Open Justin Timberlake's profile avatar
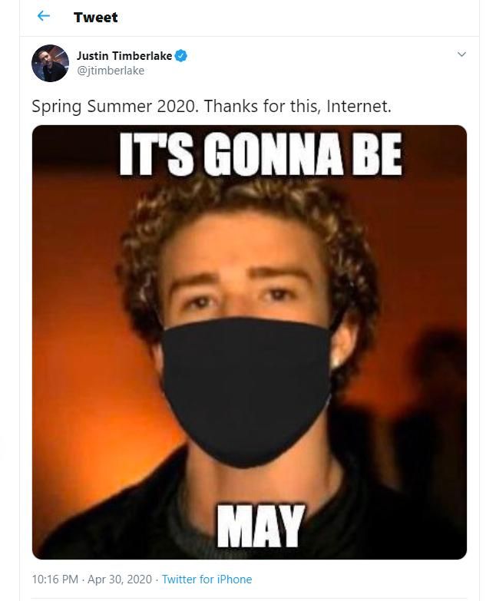 (x=50, y=63)
